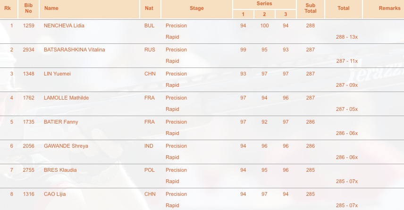Open BATSARASHKINA Vitalina athlete name

click(74, 50)
